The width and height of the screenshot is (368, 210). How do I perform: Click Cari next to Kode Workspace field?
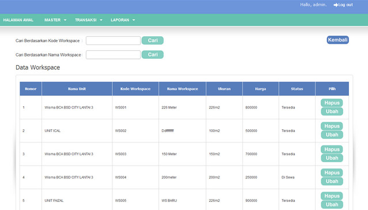pyautogui.click(x=153, y=40)
